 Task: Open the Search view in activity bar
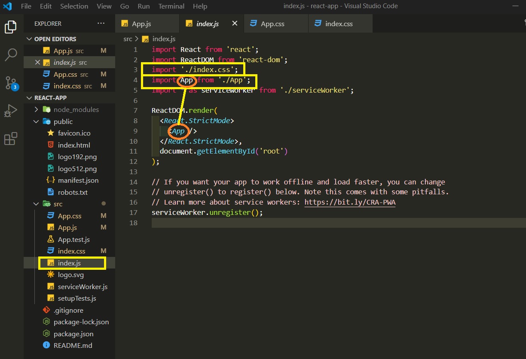point(10,54)
